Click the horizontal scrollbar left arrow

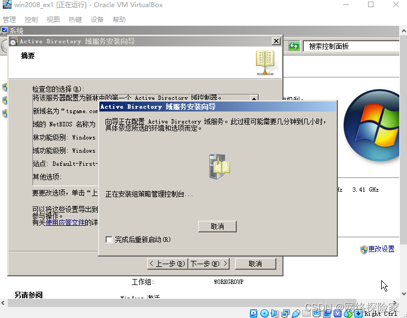click(x=3, y=303)
